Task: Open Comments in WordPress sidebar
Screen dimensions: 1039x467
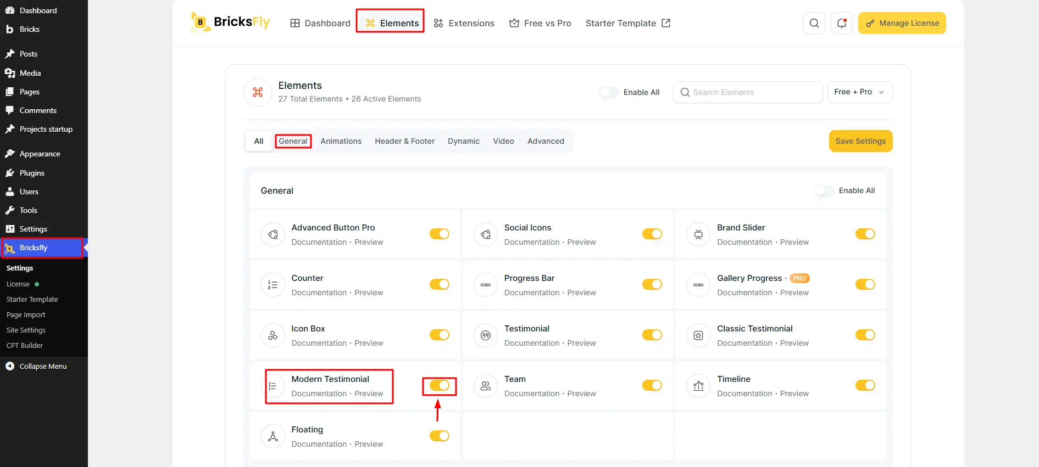Action: pyautogui.click(x=44, y=110)
